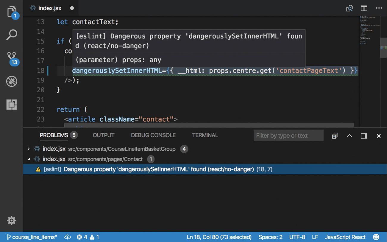Screen dimensions: 387x242
Task: Collapse all entries in the Problems panel
Action: pyautogui.click(x=335, y=135)
